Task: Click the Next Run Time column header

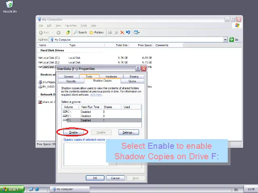Action: point(90,107)
